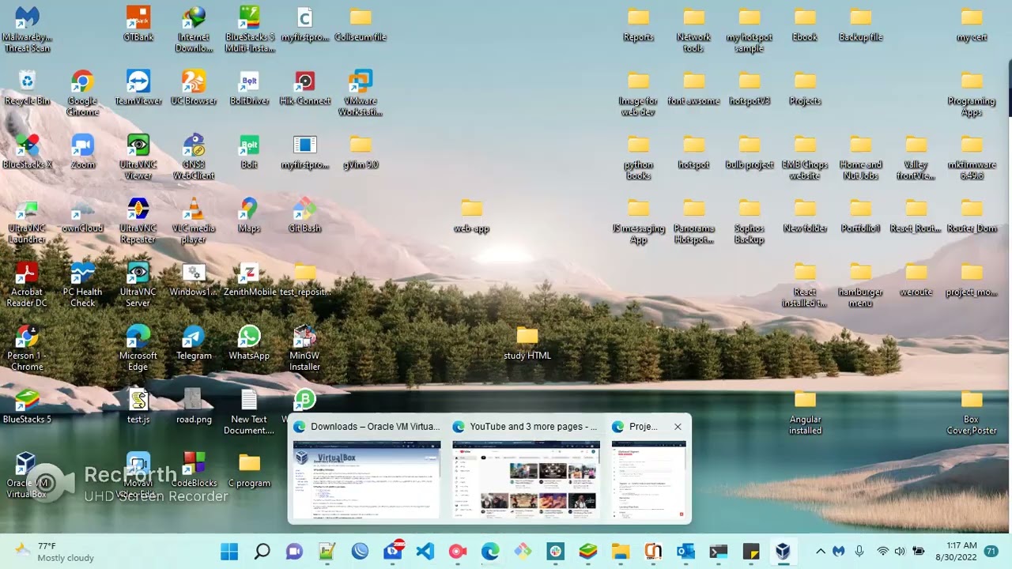This screenshot has height=569, width=1012.
Task: Select the Angular installed folder
Action: (x=805, y=412)
